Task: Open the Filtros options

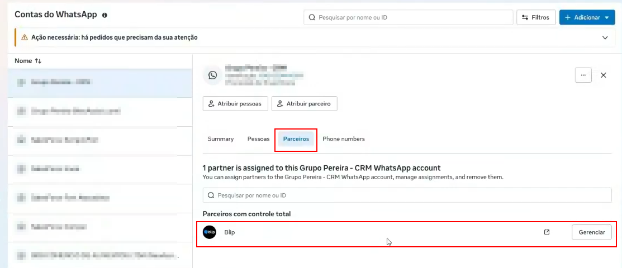Action: click(x=536, y=17)
